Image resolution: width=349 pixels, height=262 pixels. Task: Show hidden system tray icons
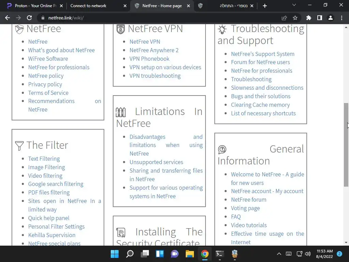click(279, 254)
